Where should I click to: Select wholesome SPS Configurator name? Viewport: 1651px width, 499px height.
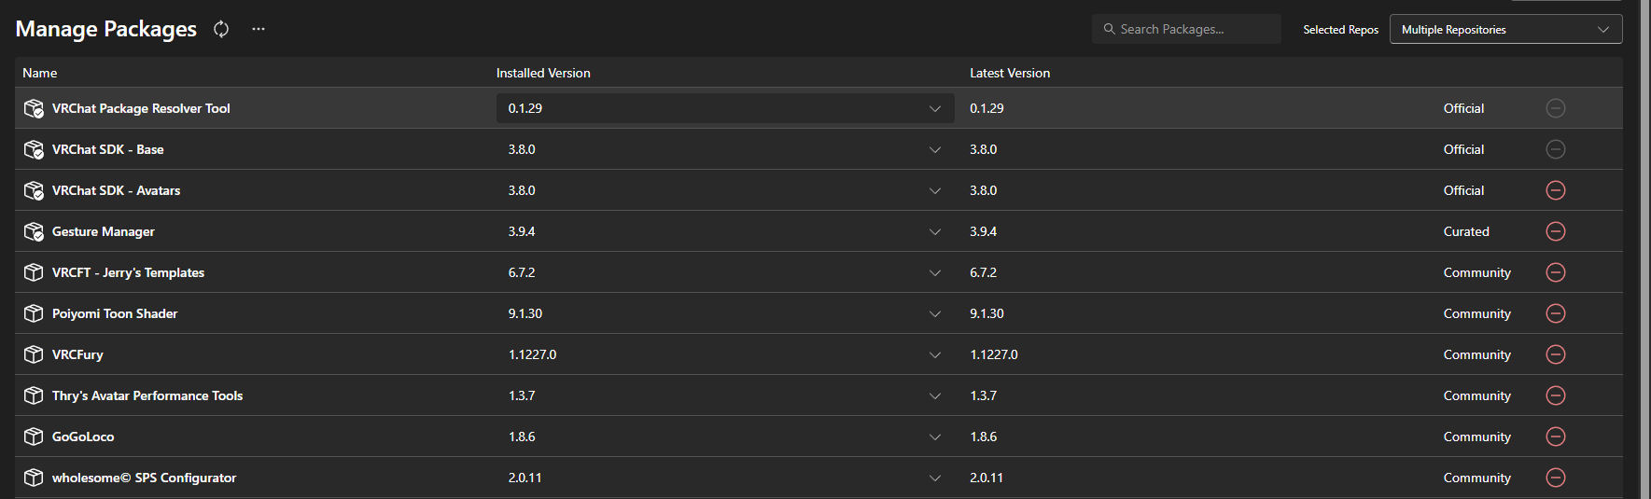(x=145, y=478)
